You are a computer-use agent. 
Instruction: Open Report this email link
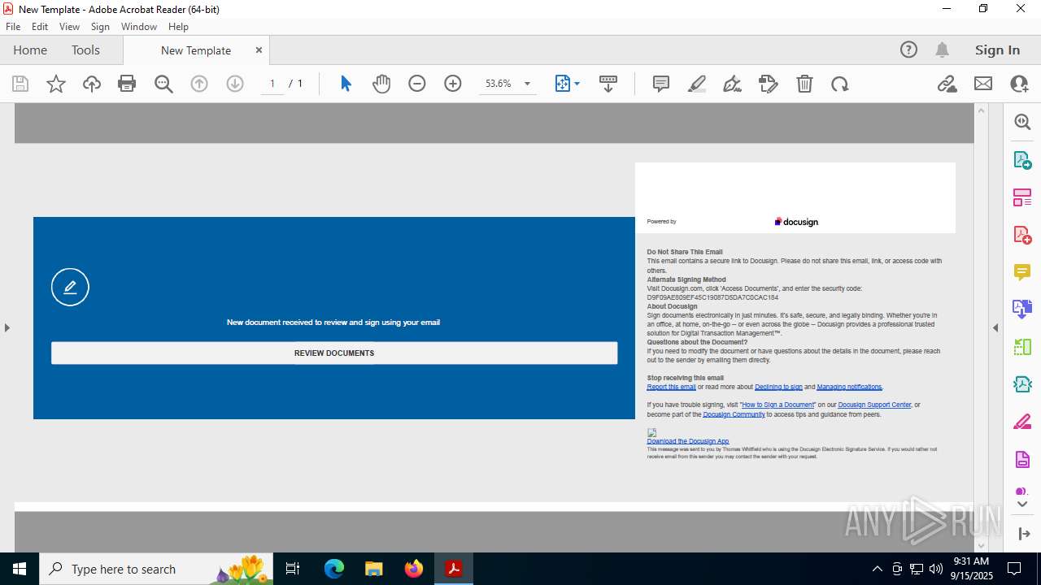click(x=671, y=387)
